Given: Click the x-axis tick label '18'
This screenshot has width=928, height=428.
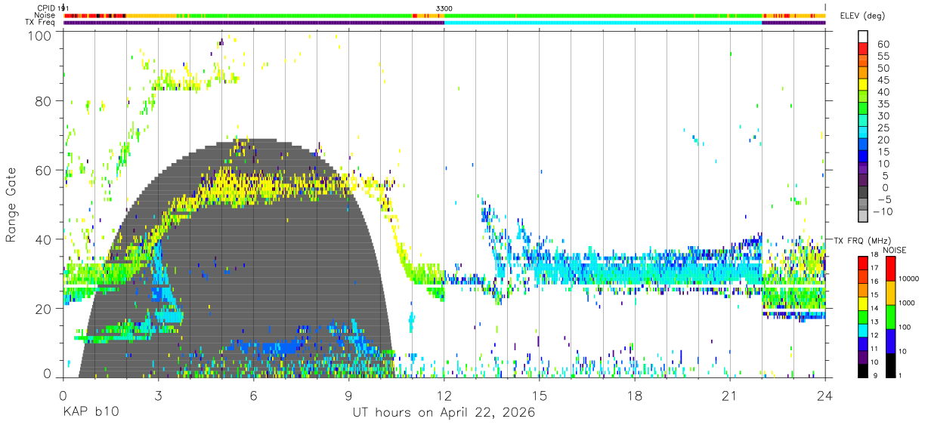Looking at the screenshot, I should (635, 396).
